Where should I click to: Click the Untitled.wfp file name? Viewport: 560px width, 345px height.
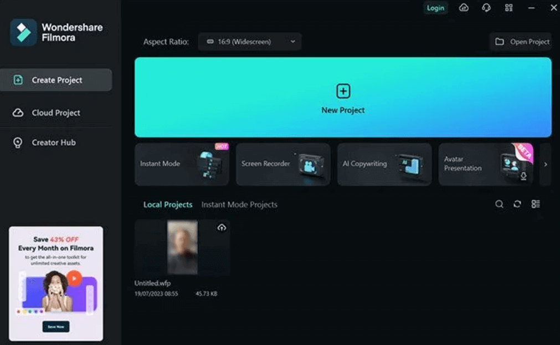(152, 283)
